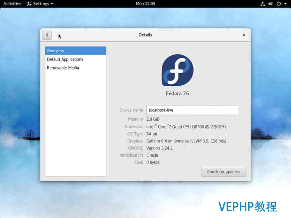Click the OS Type value 64-bit

(x=152, y=134)
